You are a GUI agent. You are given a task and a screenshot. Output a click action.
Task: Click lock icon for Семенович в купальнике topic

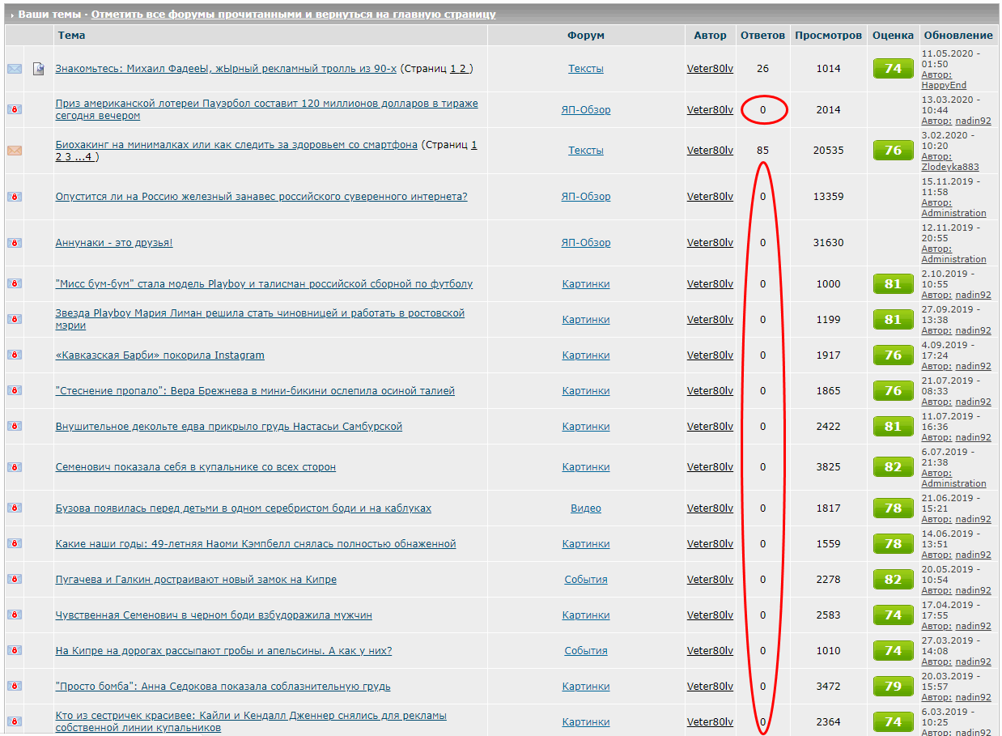[15, 467]
